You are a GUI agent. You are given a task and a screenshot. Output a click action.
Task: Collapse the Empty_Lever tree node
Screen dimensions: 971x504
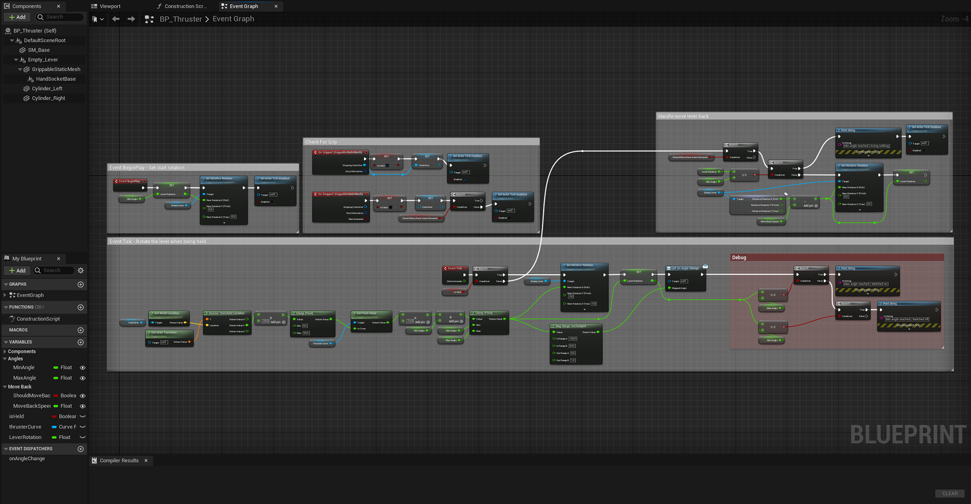16,60
